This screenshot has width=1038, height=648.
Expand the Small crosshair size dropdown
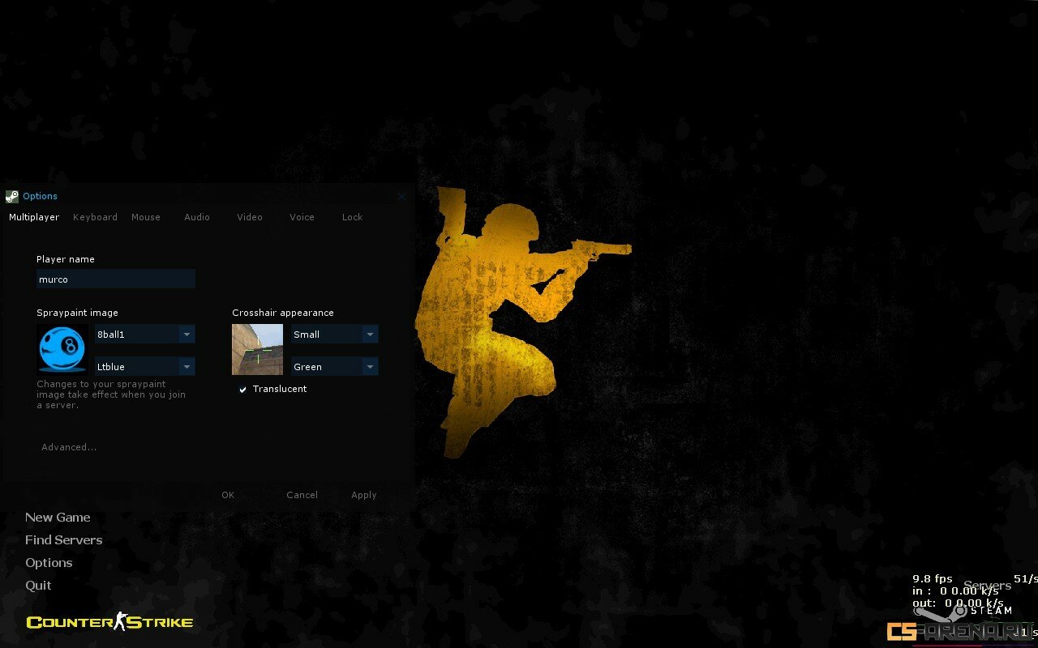tap(370, 335)
